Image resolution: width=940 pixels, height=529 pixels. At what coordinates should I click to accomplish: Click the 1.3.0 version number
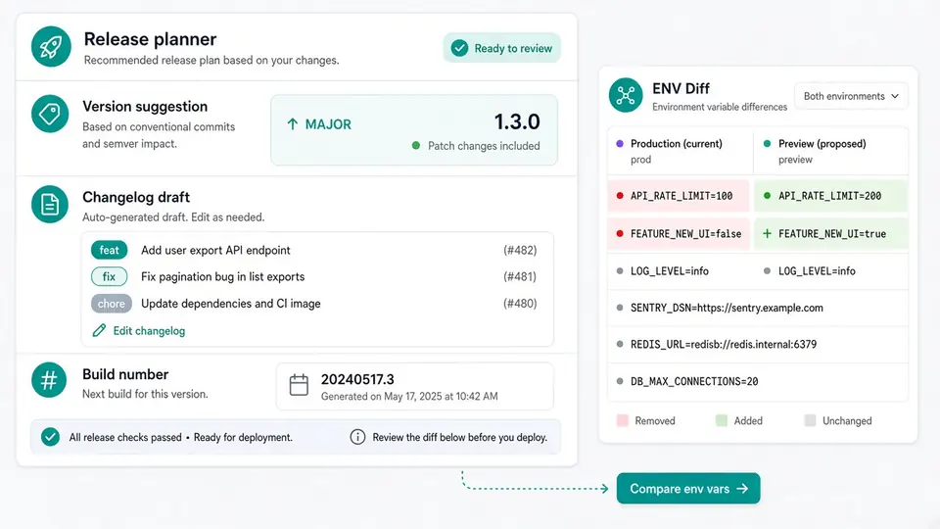click(517, 121)
